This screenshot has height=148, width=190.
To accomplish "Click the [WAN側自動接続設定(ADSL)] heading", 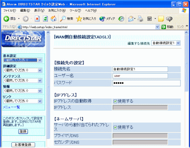I will tap(82, 37).
